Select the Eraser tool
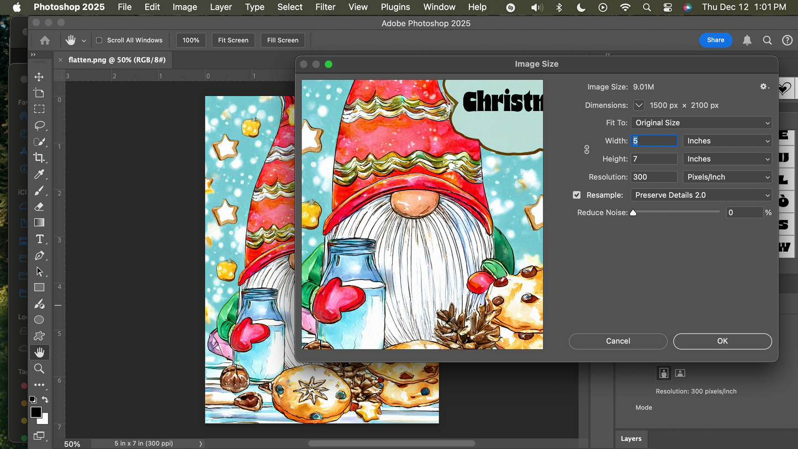The width and height of the screenshot is (798, 449). (x=39, y=207)
